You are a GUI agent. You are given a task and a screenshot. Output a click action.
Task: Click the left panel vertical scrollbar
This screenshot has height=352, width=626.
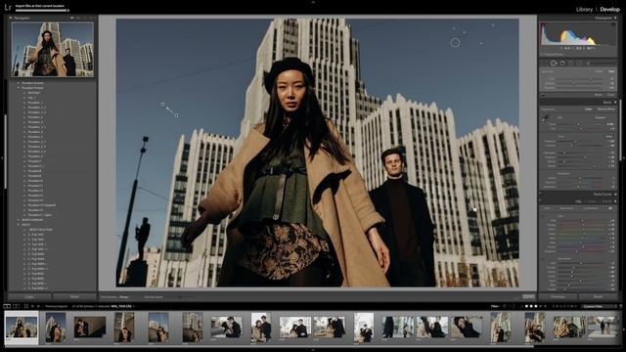coord(6,152)
